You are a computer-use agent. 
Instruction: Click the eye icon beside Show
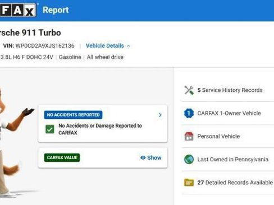pos(143,158)
